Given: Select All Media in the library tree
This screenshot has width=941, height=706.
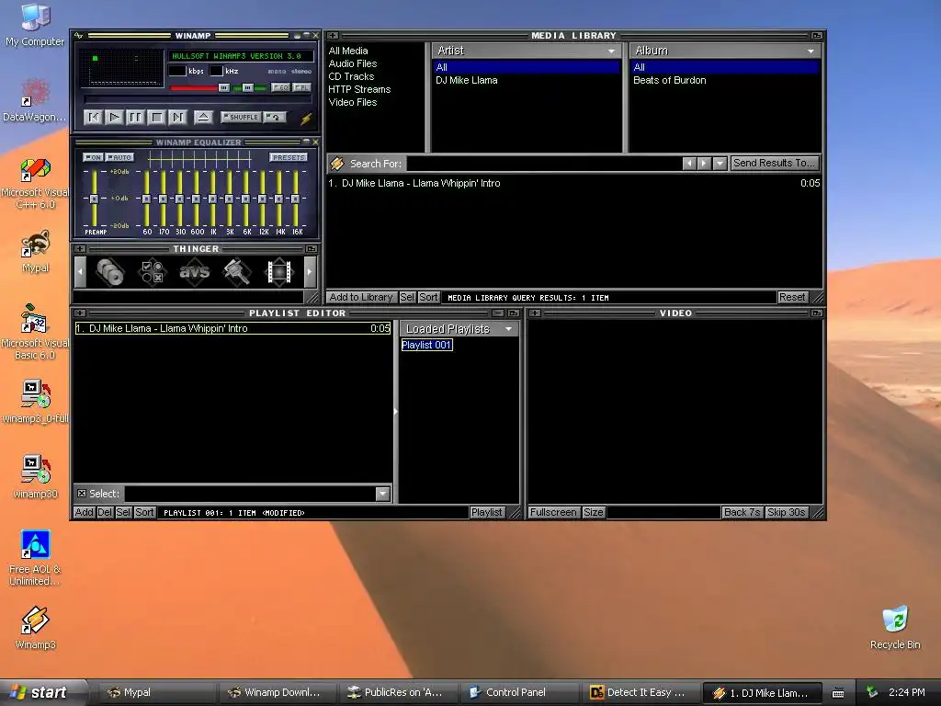Looking at the screenshot, I should [x=348, y=51].
